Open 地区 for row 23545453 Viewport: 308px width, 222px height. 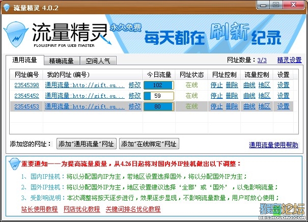click(264, 106)
